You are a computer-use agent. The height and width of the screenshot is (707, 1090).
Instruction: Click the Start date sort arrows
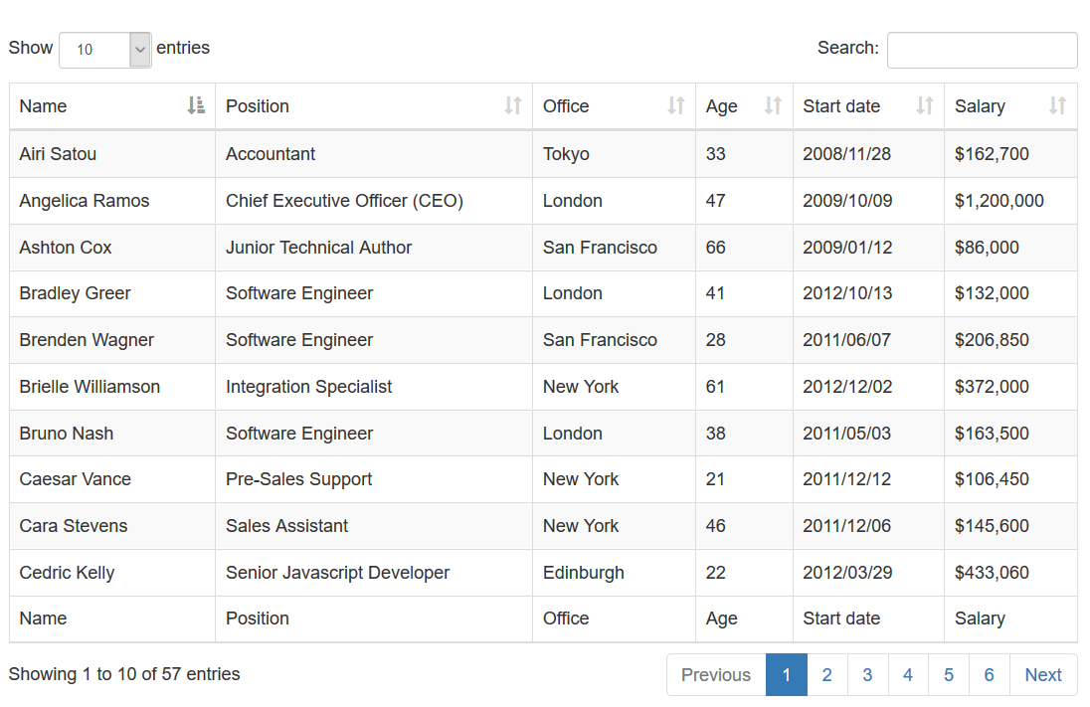[x=925, y=105]
